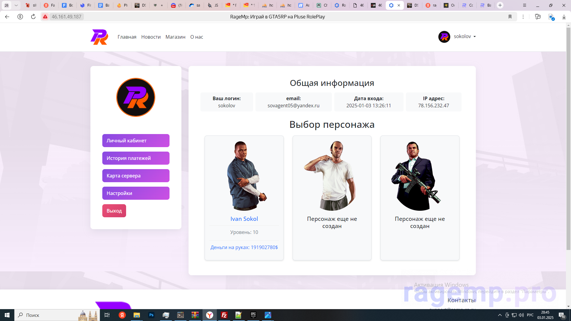The height and width of the screenshot is (321, 571).
Task: Open WinRAR from the taskbar
Action: click(195, 315)
